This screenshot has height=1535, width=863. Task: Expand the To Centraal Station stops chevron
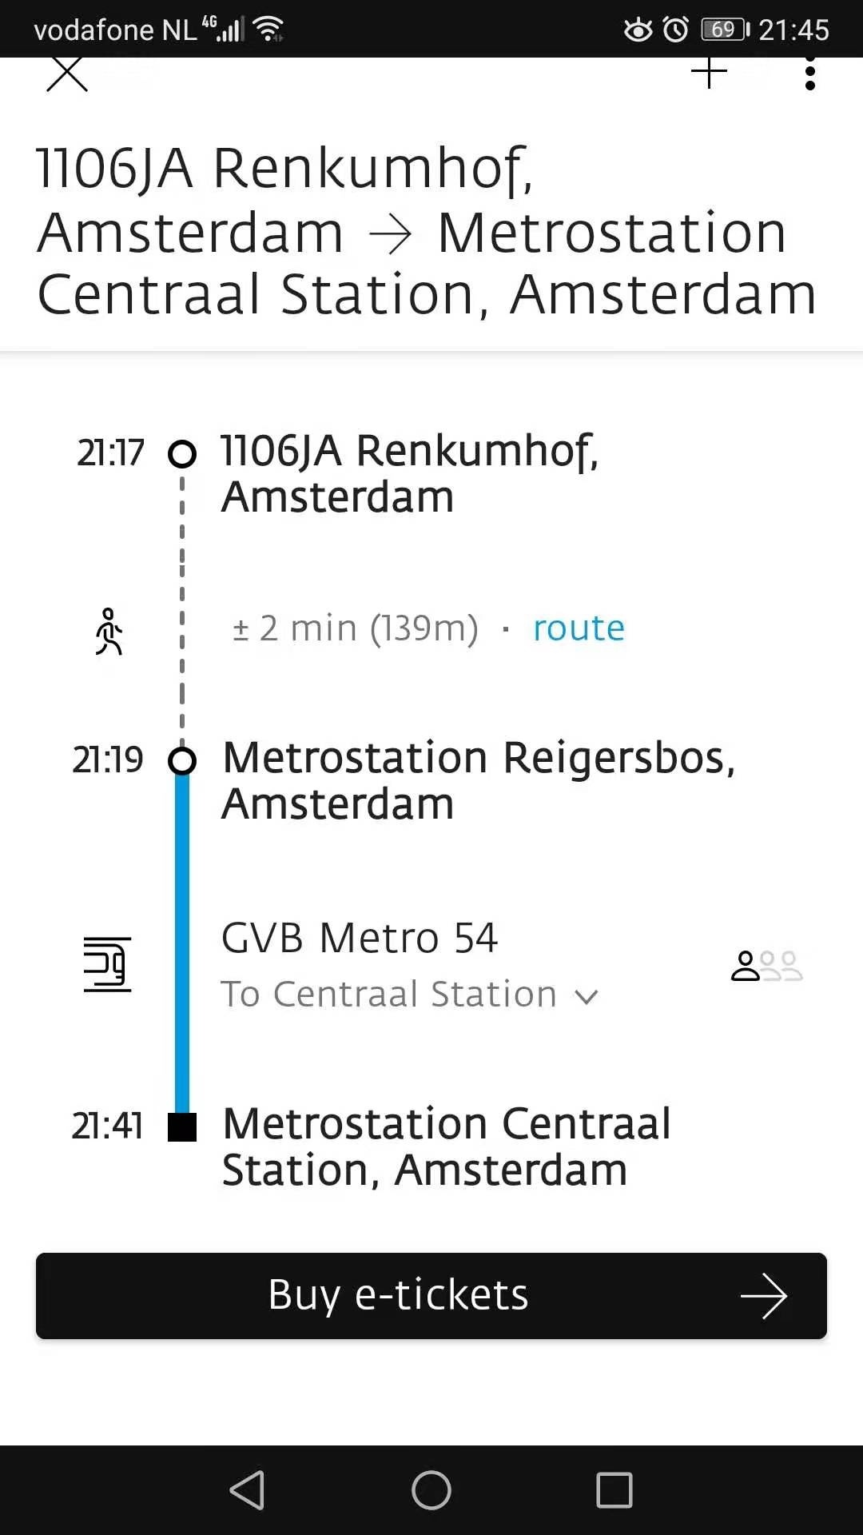click(x=587, y=996)
